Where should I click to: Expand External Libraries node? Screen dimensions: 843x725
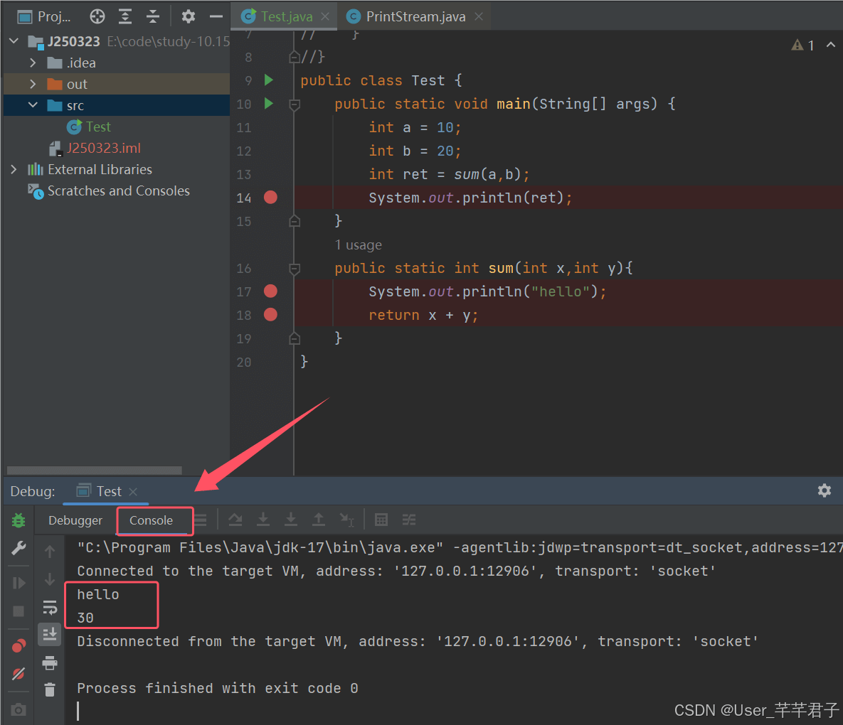pos(14,170)
